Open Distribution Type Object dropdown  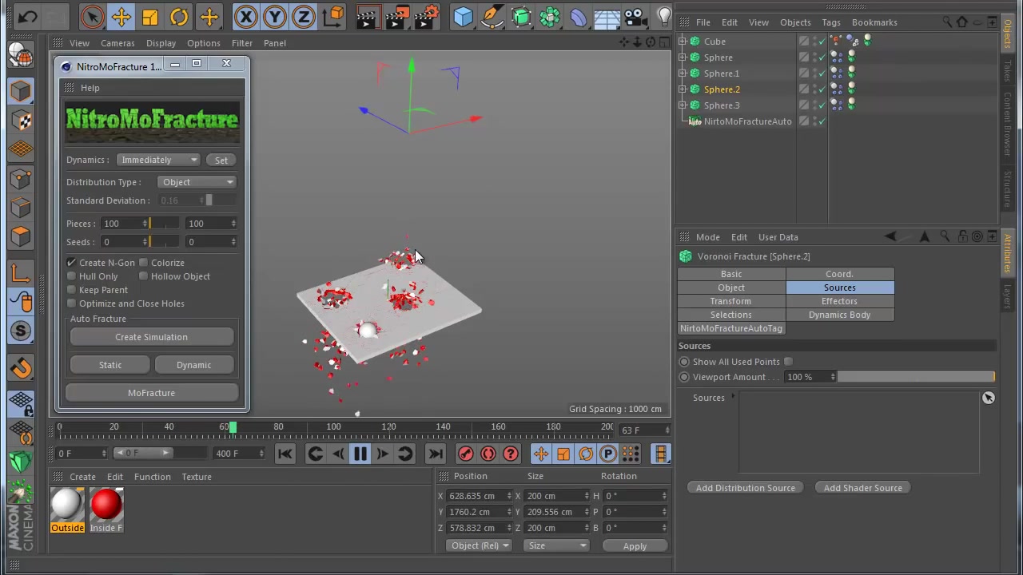click(x=197, y=182)
